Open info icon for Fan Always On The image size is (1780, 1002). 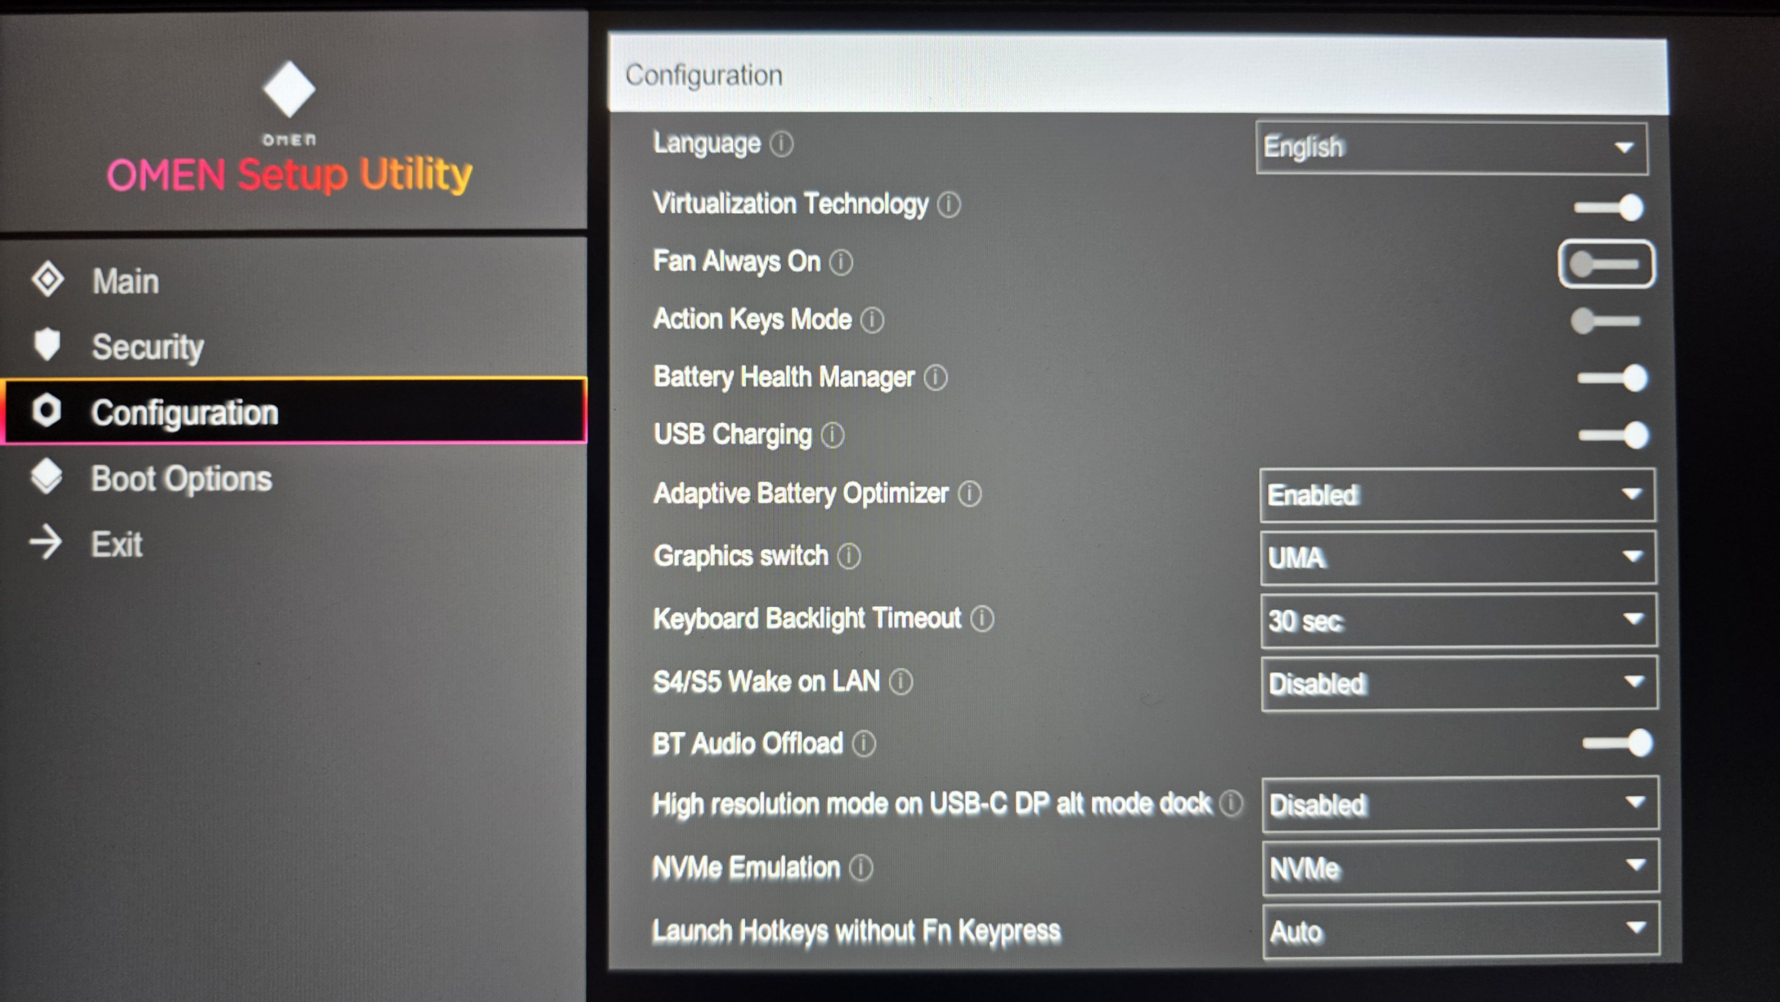(x=841, y=263)
